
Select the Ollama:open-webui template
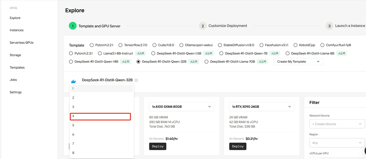[181, 45]
